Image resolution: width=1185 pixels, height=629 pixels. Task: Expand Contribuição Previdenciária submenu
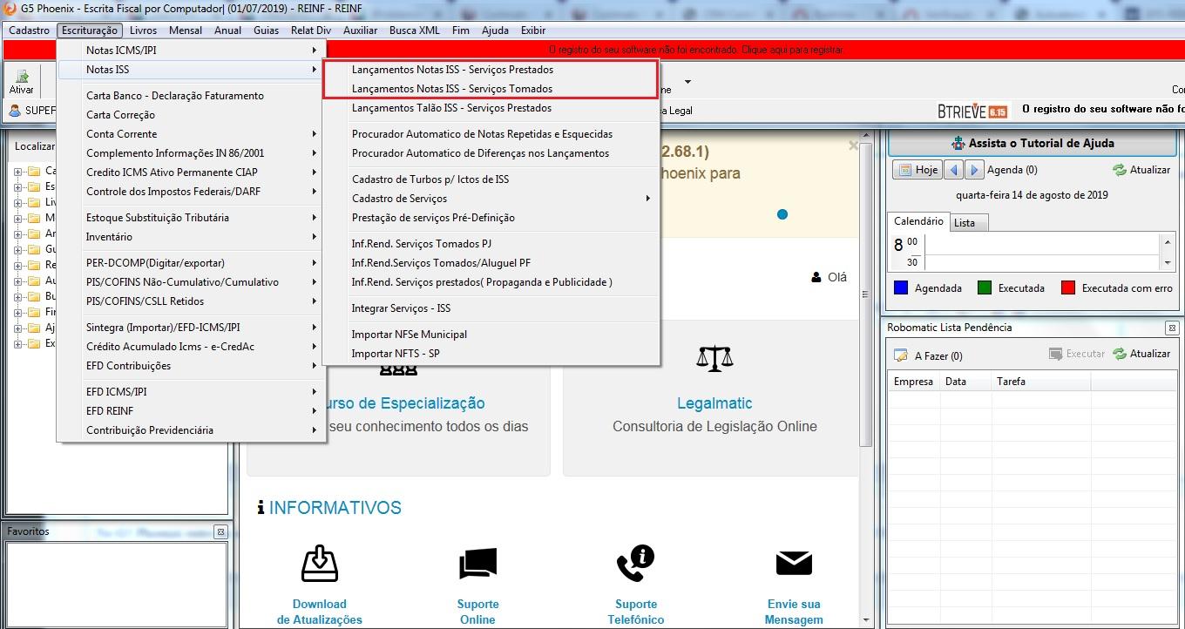pos(191,430)
